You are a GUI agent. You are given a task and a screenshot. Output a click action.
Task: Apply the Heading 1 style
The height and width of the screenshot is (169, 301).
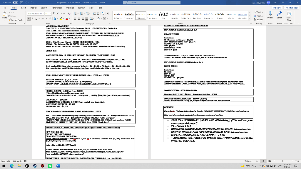129,16
